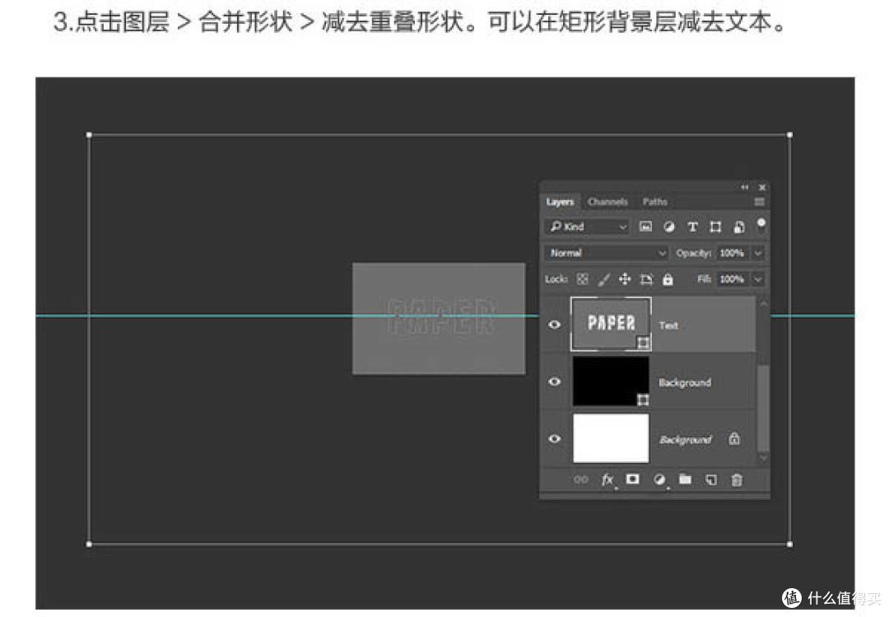889x617 pixels.
Task: Switch to the Paths tab
Action: coord(655,202)
